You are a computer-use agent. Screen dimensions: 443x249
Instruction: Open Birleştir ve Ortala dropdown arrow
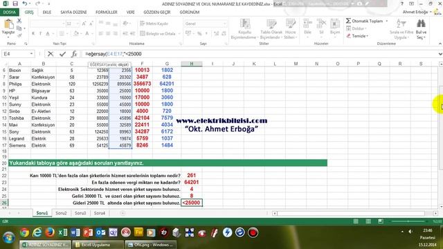pos(179,34)
